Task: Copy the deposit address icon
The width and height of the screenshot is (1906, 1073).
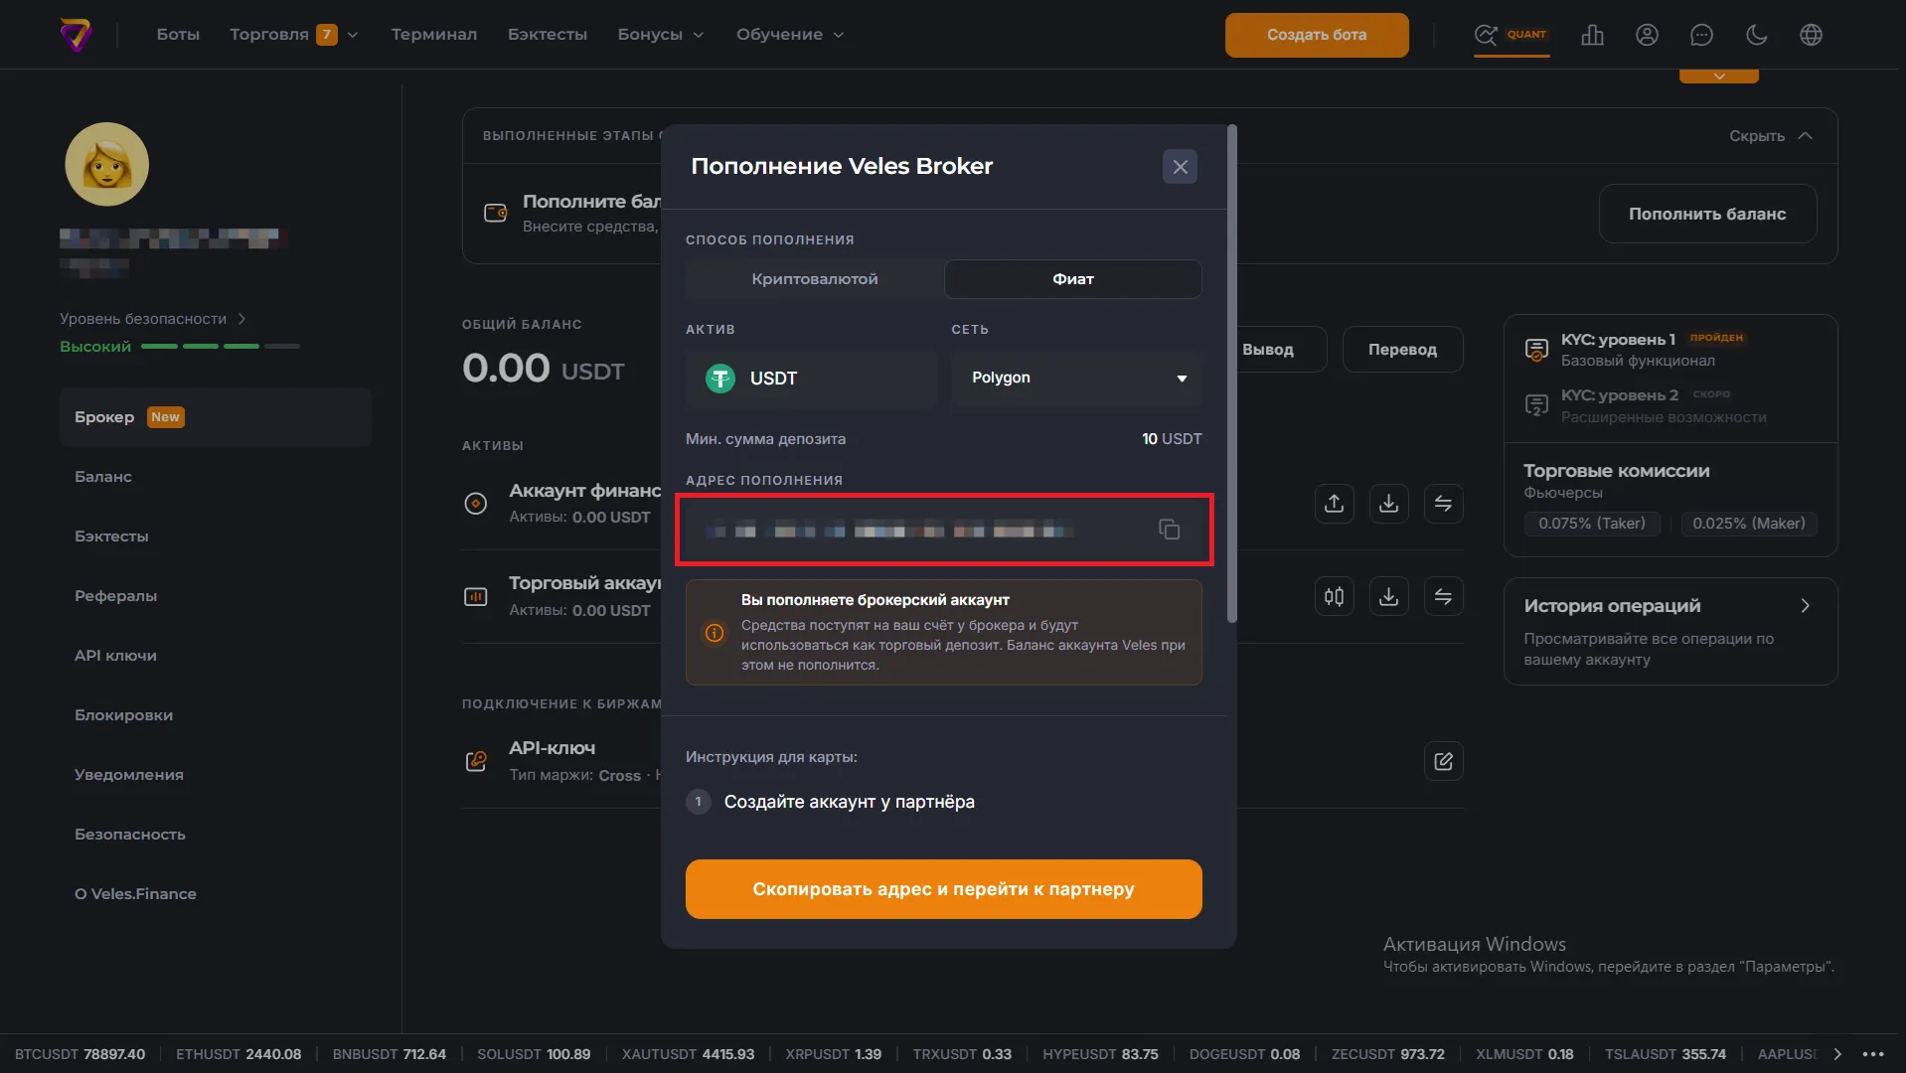Action: 1170,530
